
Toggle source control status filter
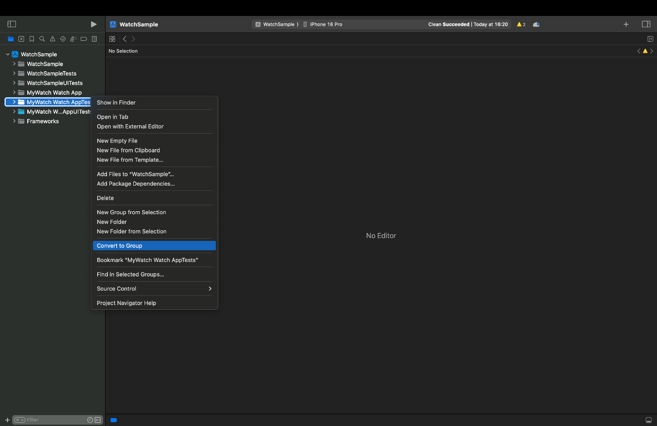coord(98,420)
